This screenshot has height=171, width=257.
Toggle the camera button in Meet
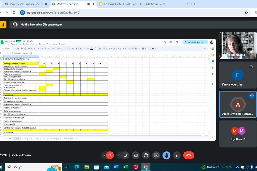[125, 155]
